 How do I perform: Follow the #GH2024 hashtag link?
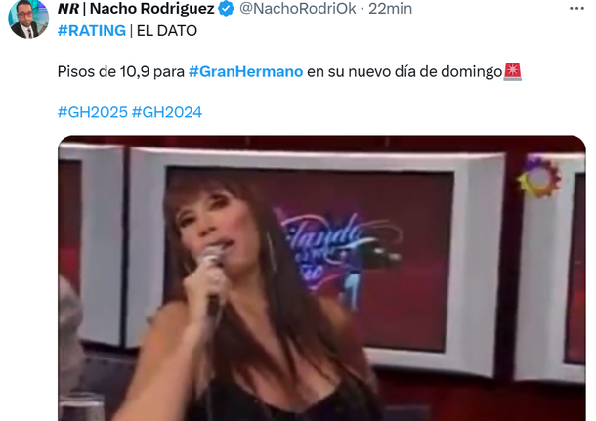click(166, 112)
